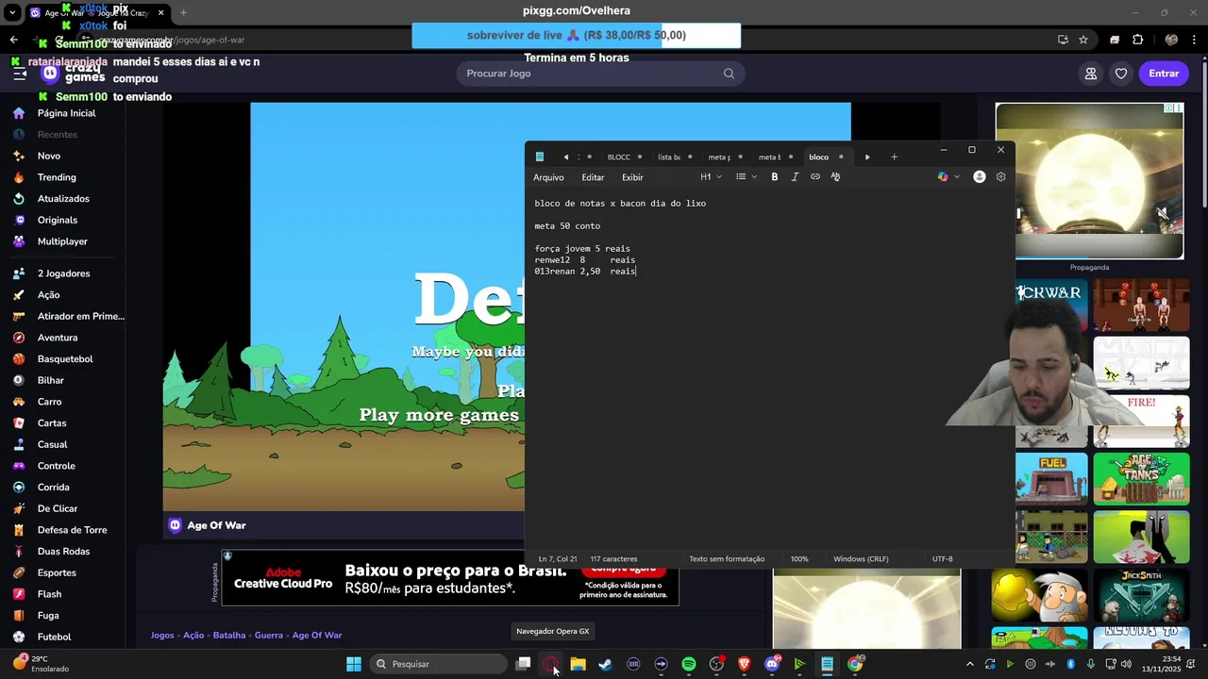The image size is (1208, 679).
Task: Click Windows (CRLF) in status bar
Action: 861,559
